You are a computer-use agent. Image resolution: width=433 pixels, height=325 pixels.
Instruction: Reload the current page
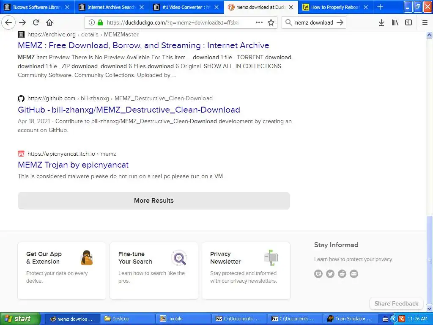[x=36, y=22]
